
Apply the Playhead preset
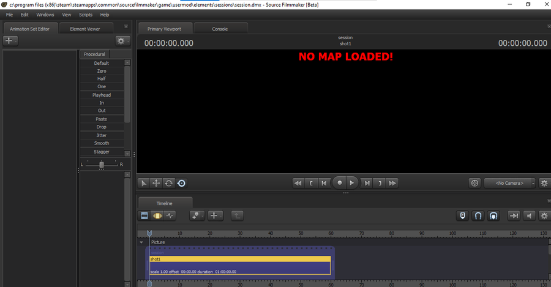(x=102, y=95)
